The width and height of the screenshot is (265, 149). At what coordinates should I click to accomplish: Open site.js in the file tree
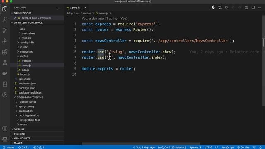(x=25, y=70)
